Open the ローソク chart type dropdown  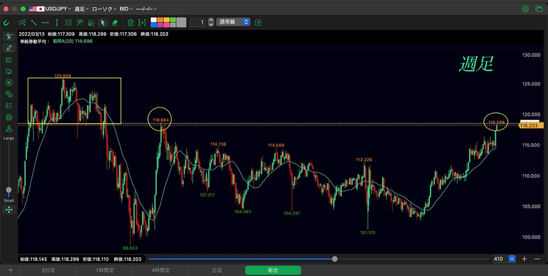point(104,9)
